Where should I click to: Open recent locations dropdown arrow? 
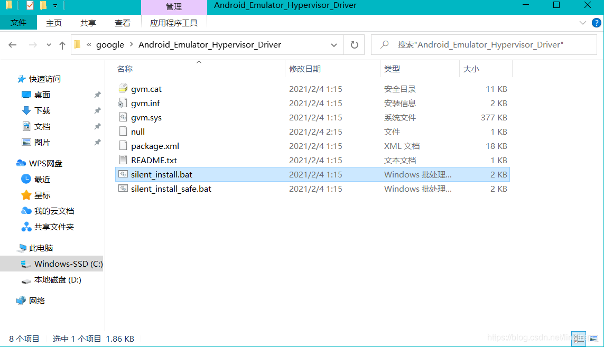click(49, 45)
